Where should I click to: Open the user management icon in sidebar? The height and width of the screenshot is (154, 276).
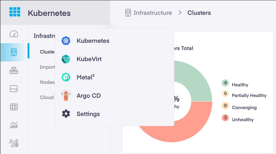point(14,143)
